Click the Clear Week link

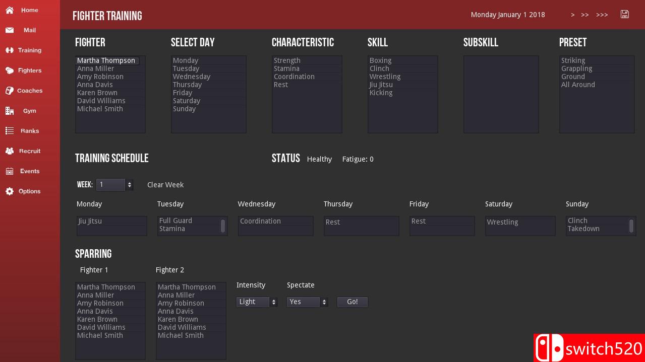click(x=165, y=185)
